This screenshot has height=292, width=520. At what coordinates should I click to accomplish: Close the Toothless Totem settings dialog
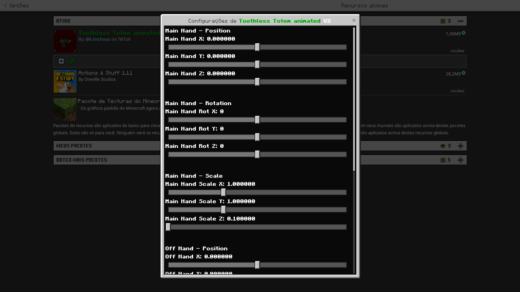[x=354, y=20]
